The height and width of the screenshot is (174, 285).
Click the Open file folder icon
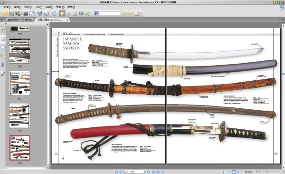pos(5,13)
